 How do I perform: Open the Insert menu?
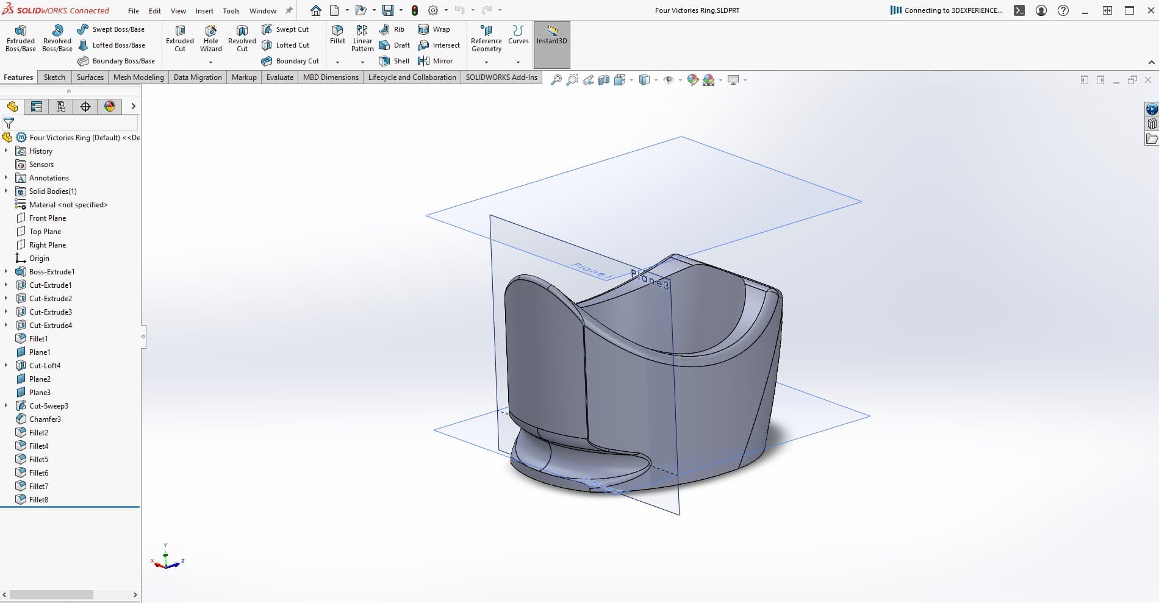tap(204, 11)
